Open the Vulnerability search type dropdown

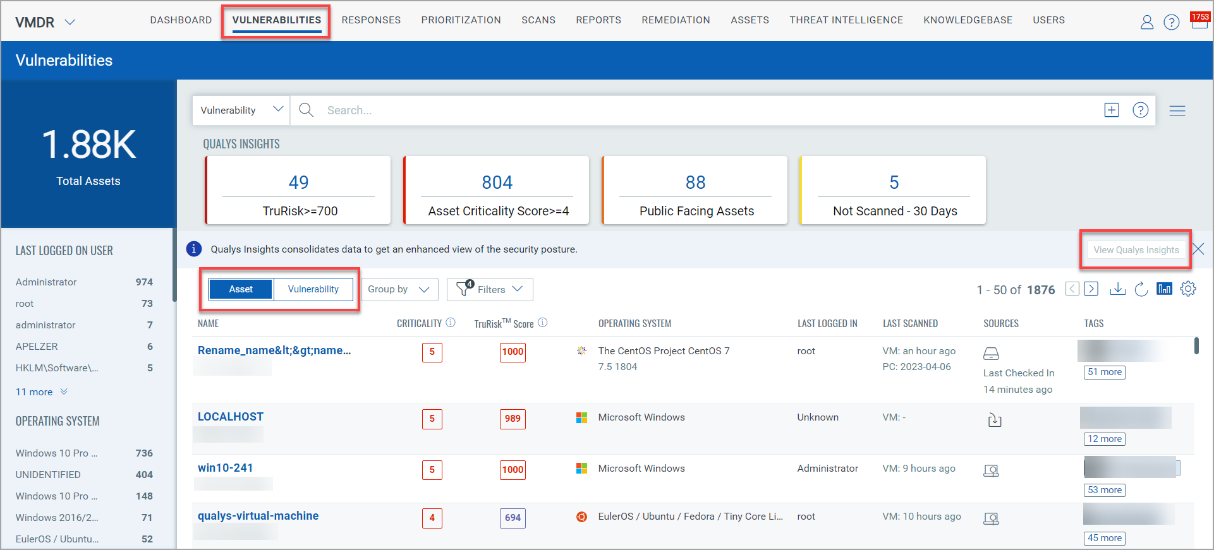[x=241, y=110]
